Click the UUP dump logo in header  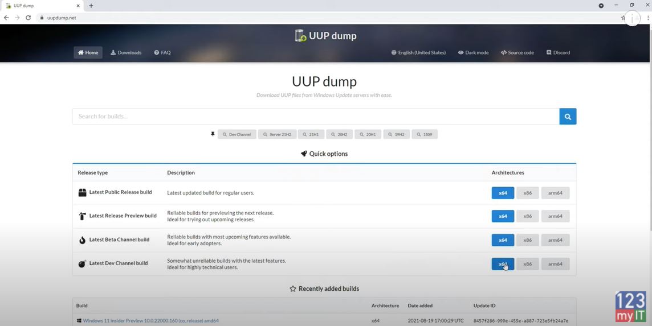pyautogui.click(x=325, y=36)
